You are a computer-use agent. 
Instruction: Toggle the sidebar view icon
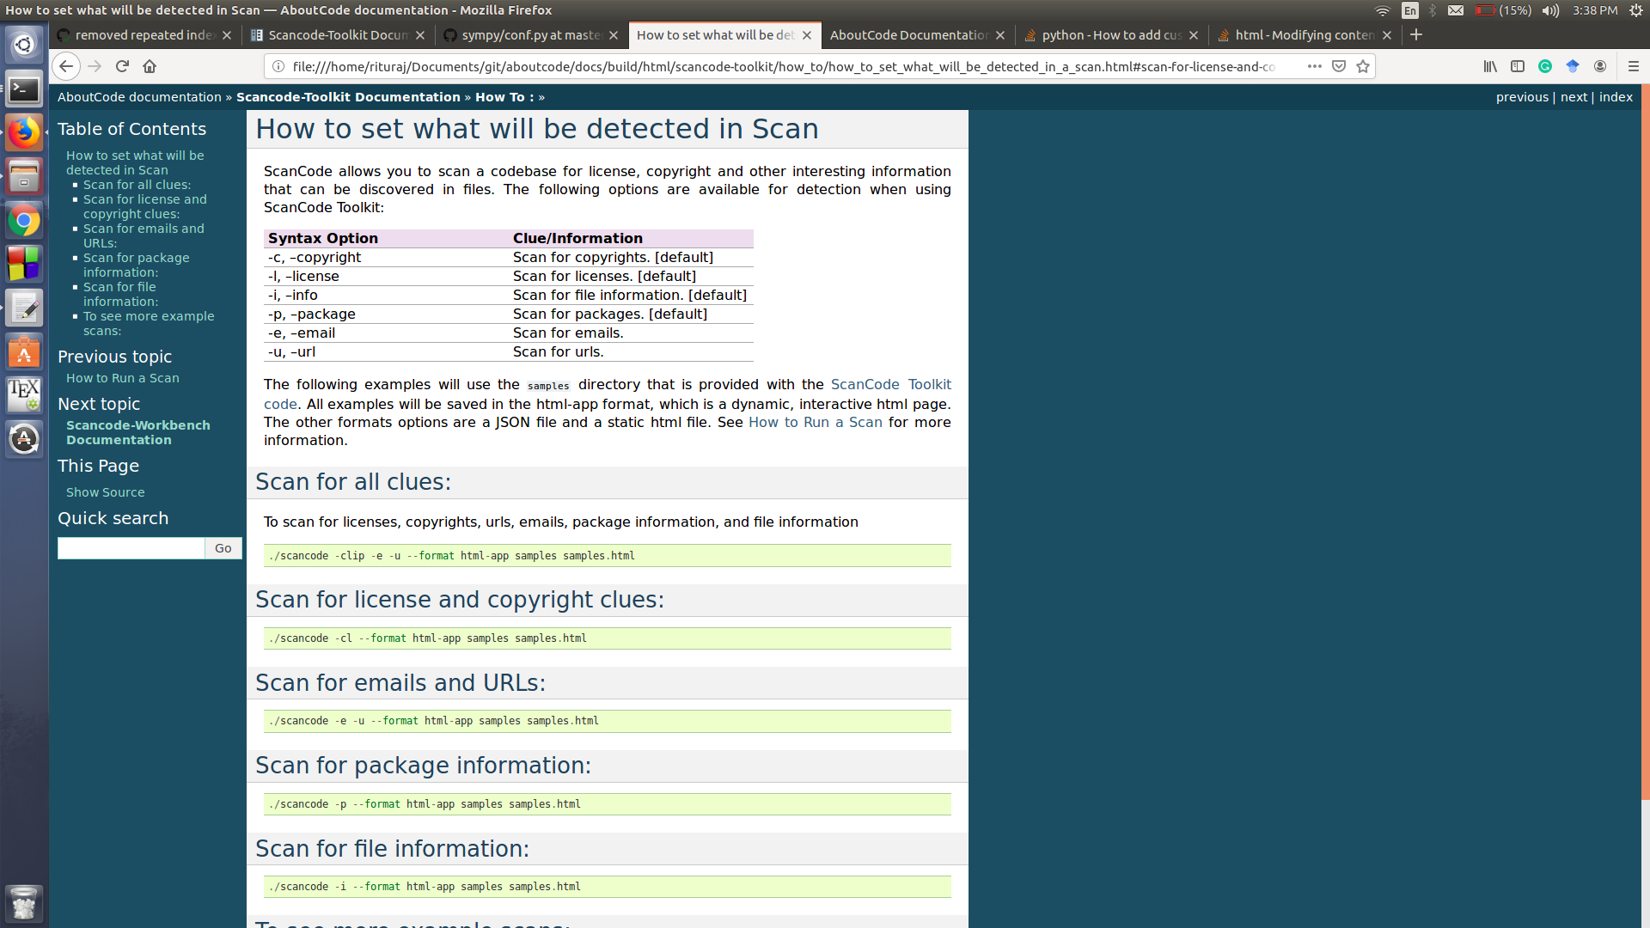pyautogui.click(x=1518, y=66)
